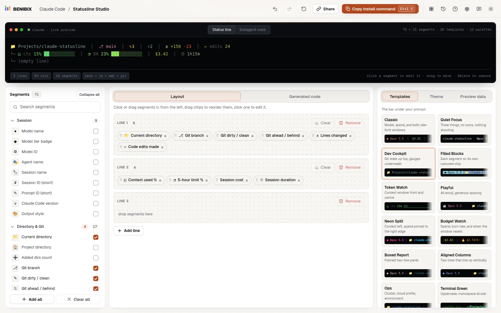This screenshot has width=501, height=313.
Task: Open the Preview data tab
Action: coord(473,97)
